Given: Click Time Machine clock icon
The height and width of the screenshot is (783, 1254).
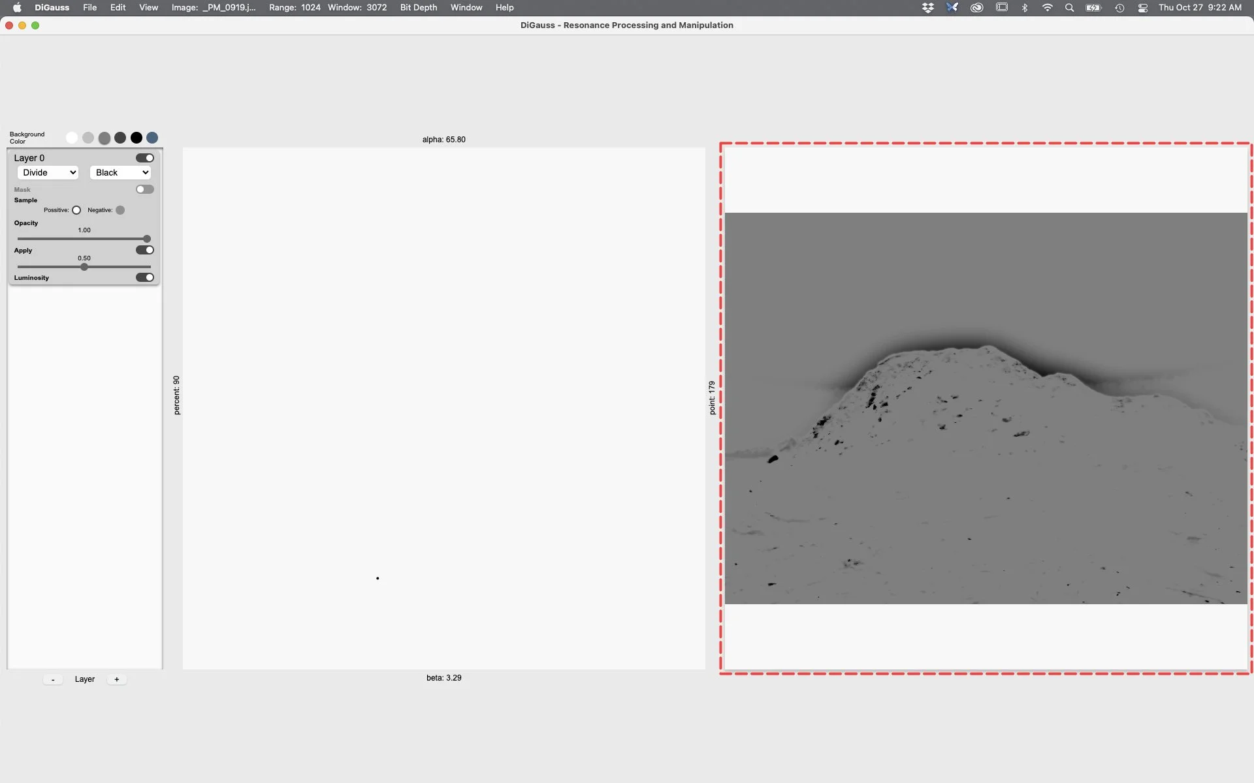Looking at the screenshot, I should 1119,8.
